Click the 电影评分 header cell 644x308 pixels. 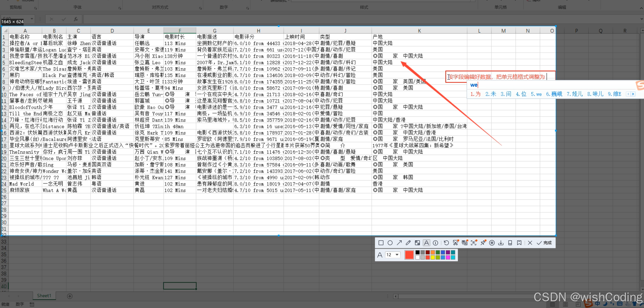258,37
